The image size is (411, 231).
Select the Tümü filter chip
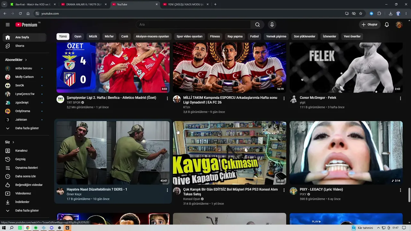point(63,36)
